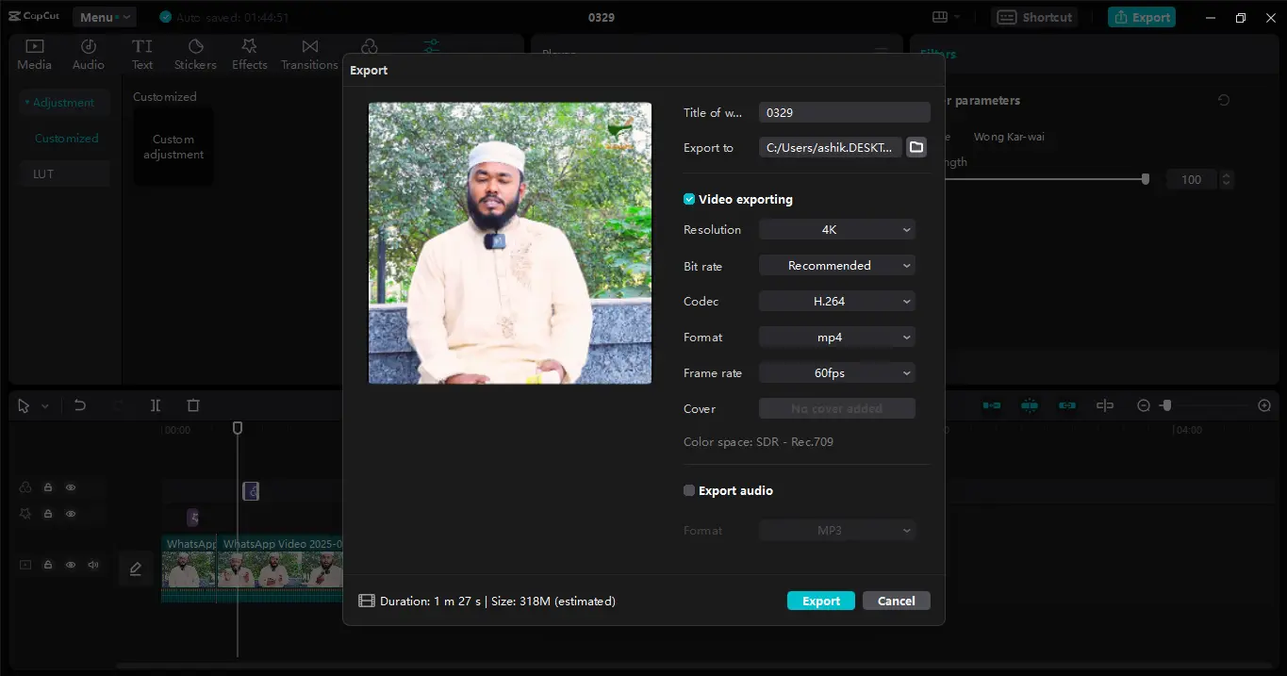
Task: Select the Customized sidebar item
Action: [x=66, y=138]
